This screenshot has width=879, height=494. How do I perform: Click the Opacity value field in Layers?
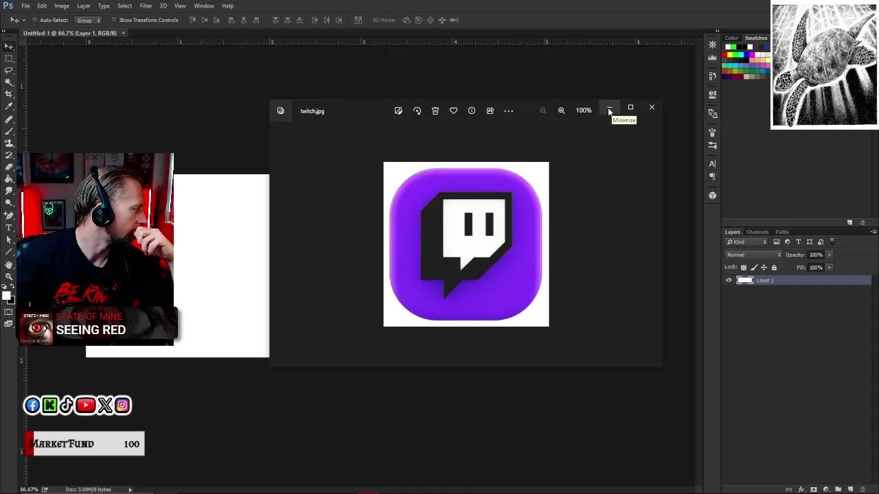(816, 255)
